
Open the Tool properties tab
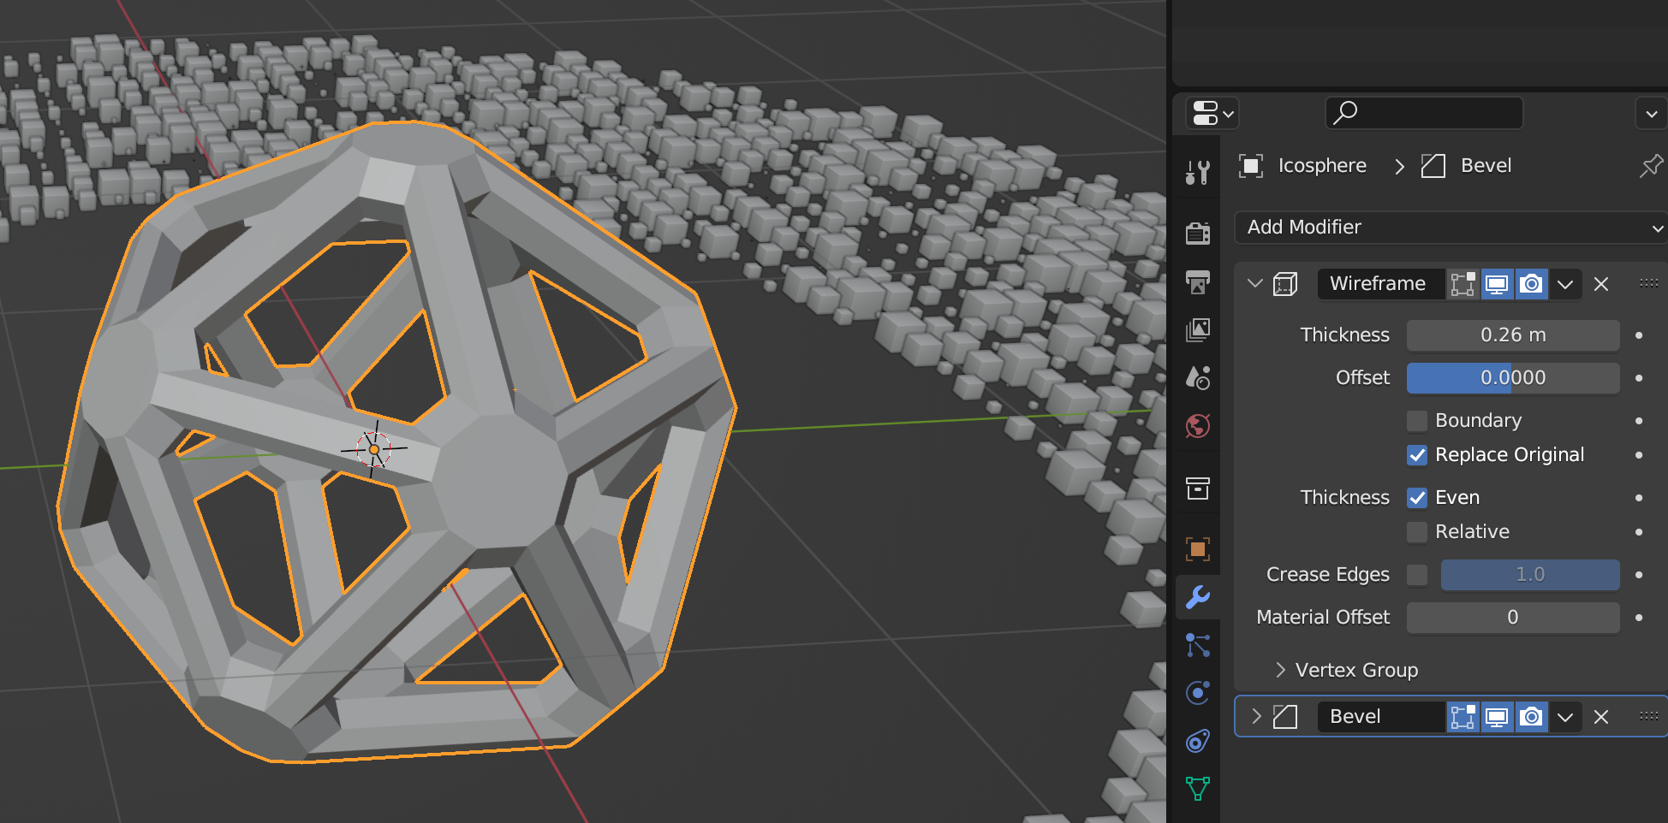(x=1198, y=172)
